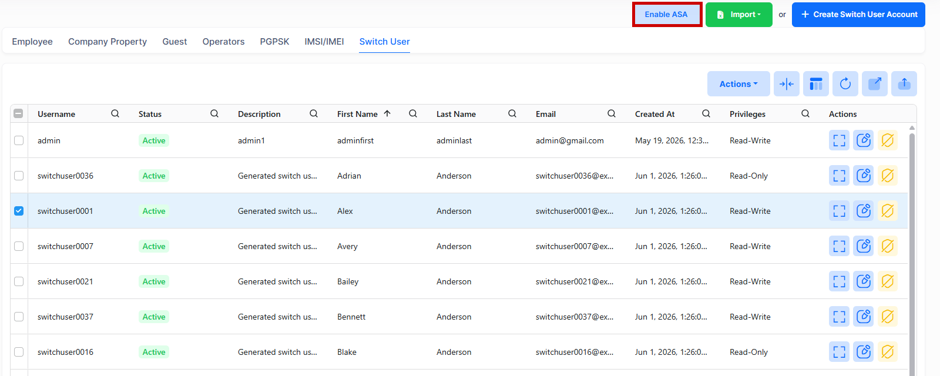This screenshot has height=376, width=940.
Task: Click the Privileges column header
Action: click(747, 114)
